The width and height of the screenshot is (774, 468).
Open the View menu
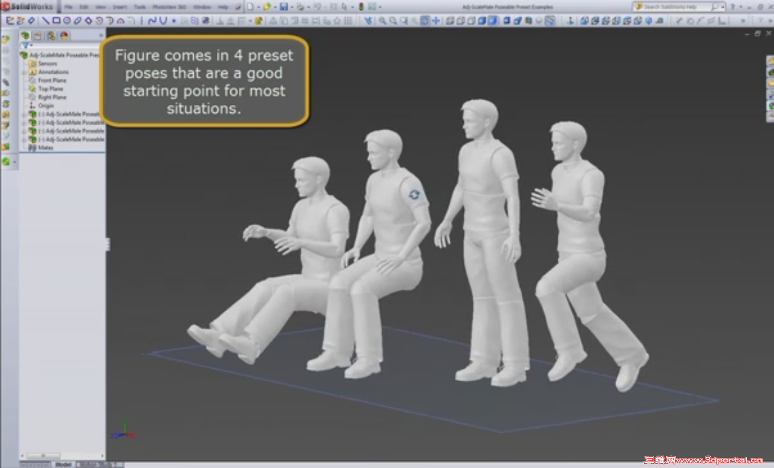102,7
